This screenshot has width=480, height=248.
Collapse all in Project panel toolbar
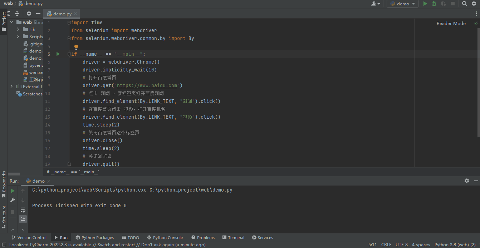(x=17, y=14)
